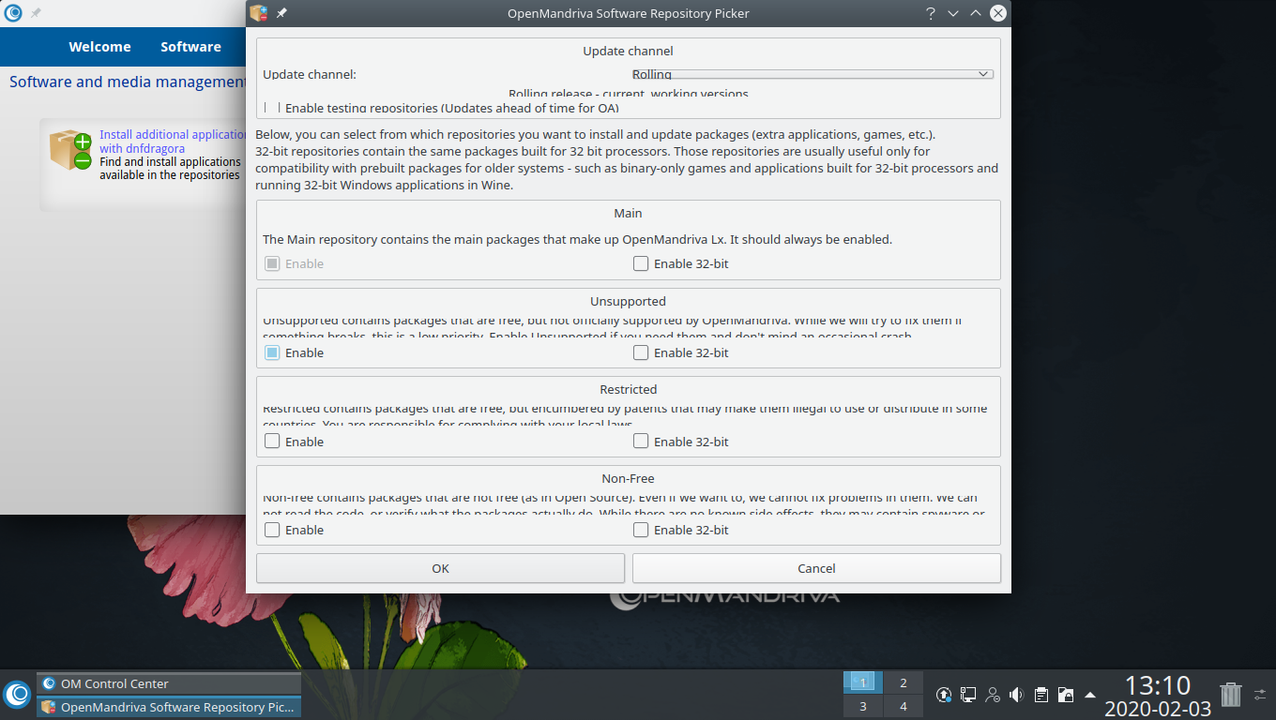Click the software updates tray icon
The image size is (1276, 720).
click(944, 695)
